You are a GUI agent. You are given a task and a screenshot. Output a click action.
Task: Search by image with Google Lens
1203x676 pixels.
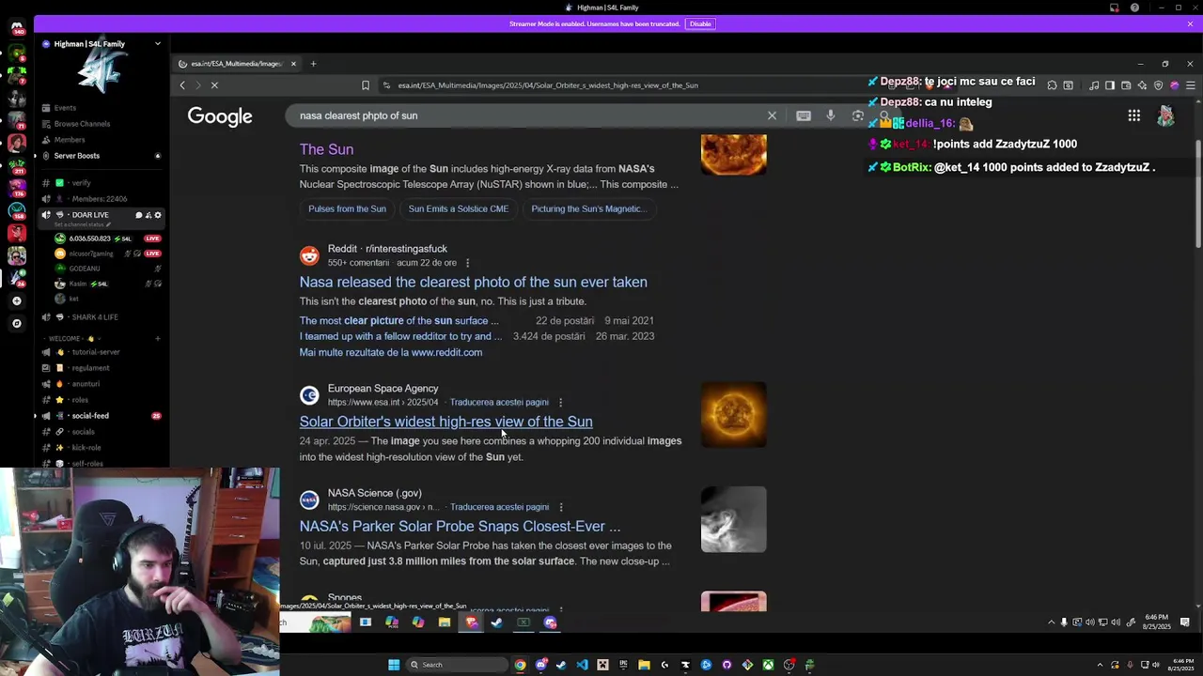pyautogui.click(x=858, y=115)
